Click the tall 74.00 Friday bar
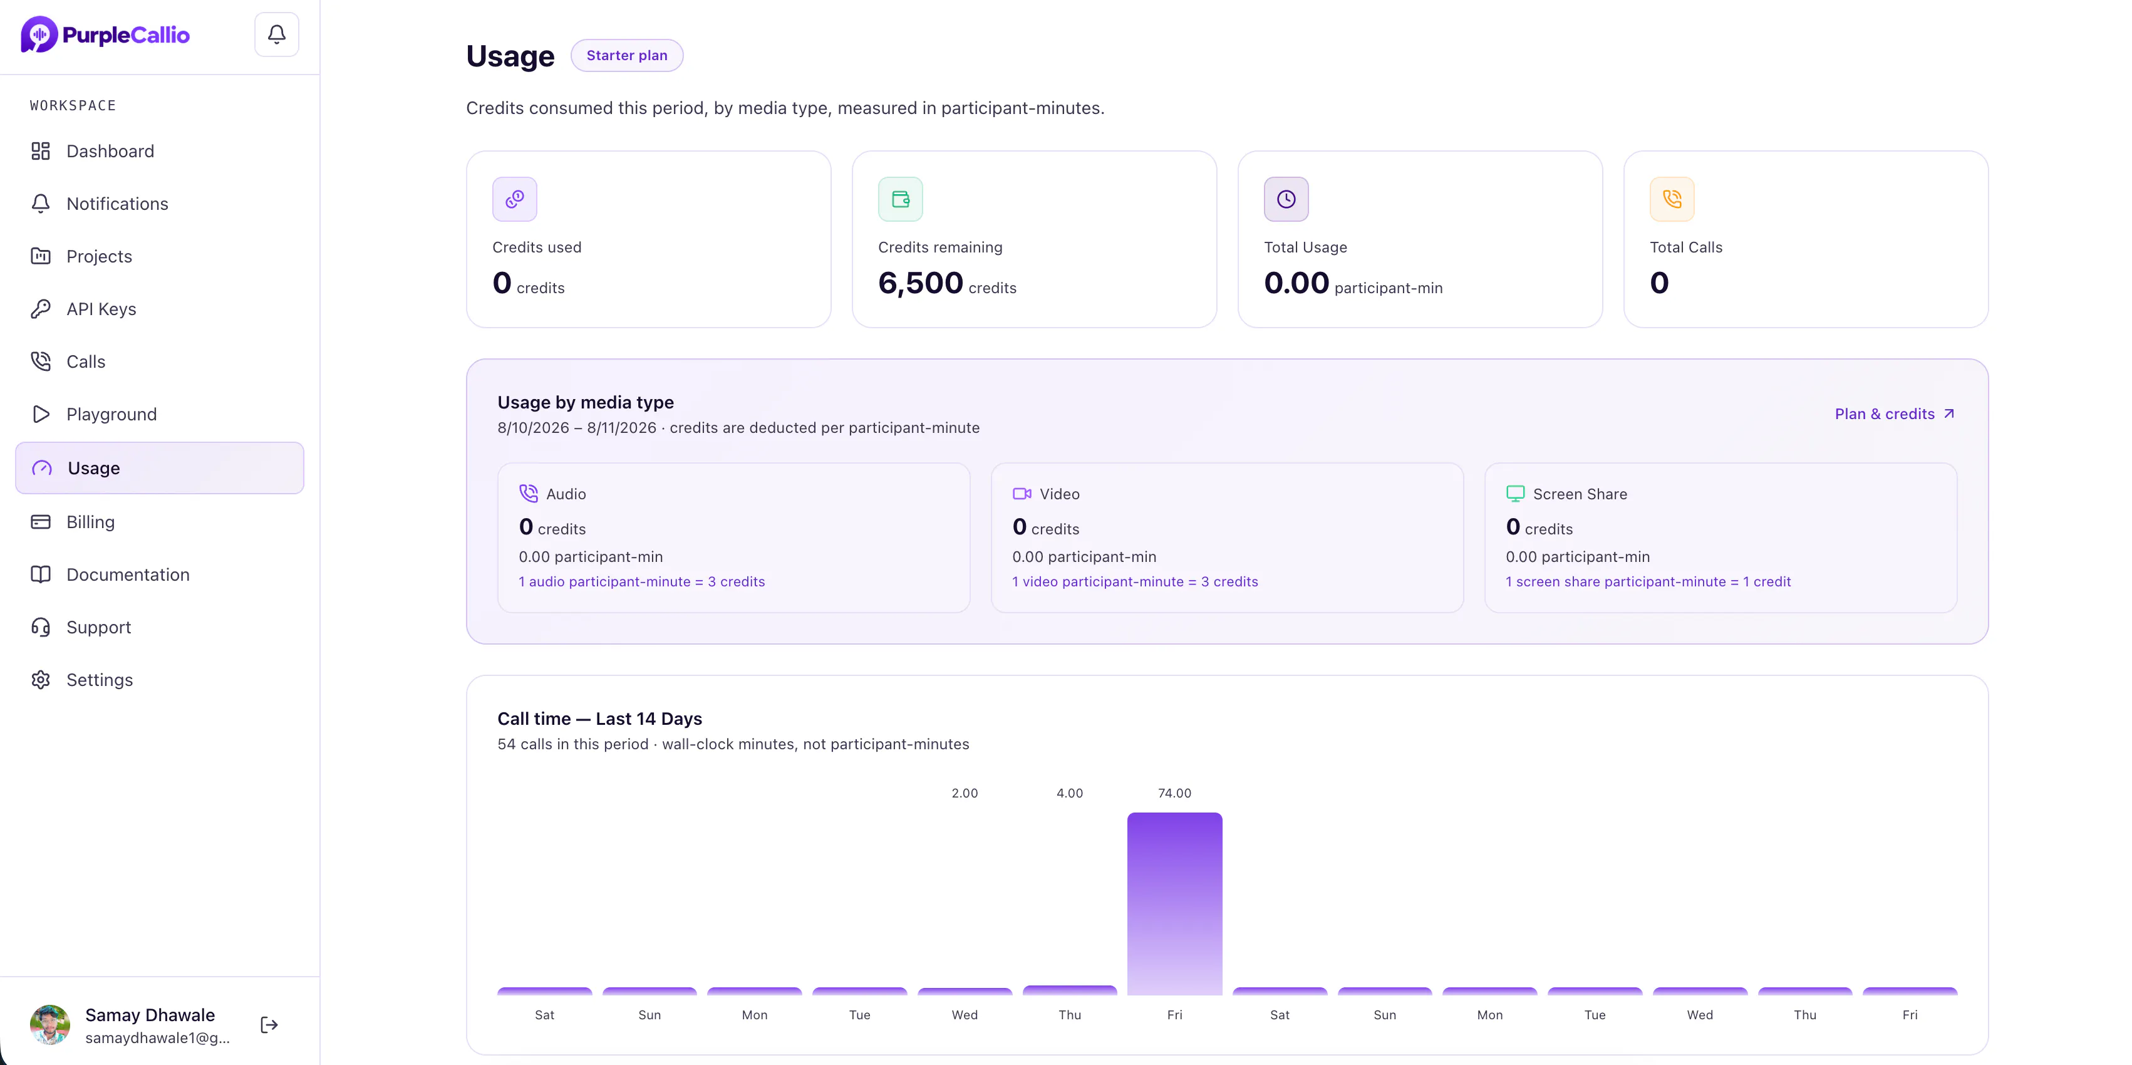The height and width of the screenshot is (1065, 2132). [1174, 903]
